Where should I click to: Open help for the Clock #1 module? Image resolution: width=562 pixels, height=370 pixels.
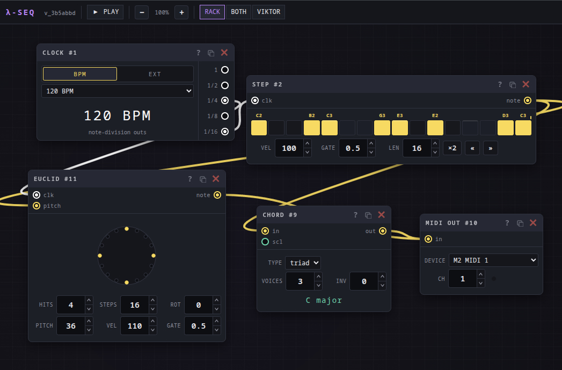click(198, 53)
